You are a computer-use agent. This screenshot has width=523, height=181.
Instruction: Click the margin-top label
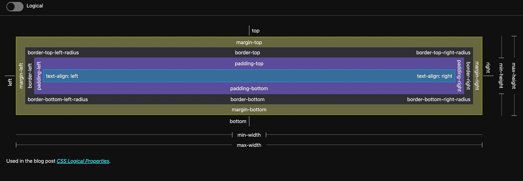249,42
